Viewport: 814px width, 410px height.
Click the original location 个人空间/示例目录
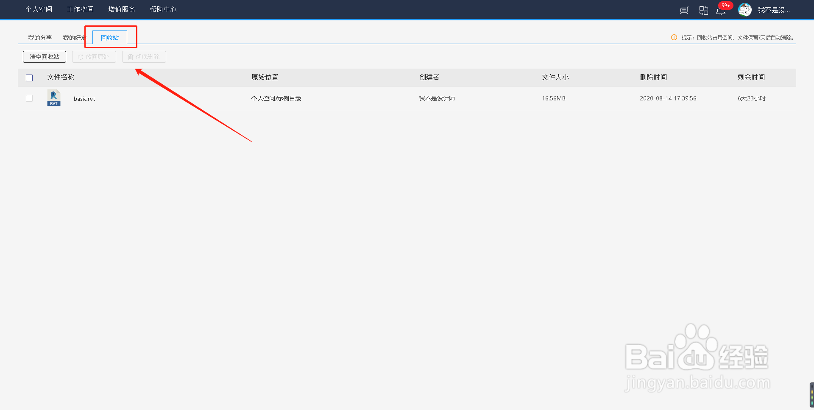[276, 98]
